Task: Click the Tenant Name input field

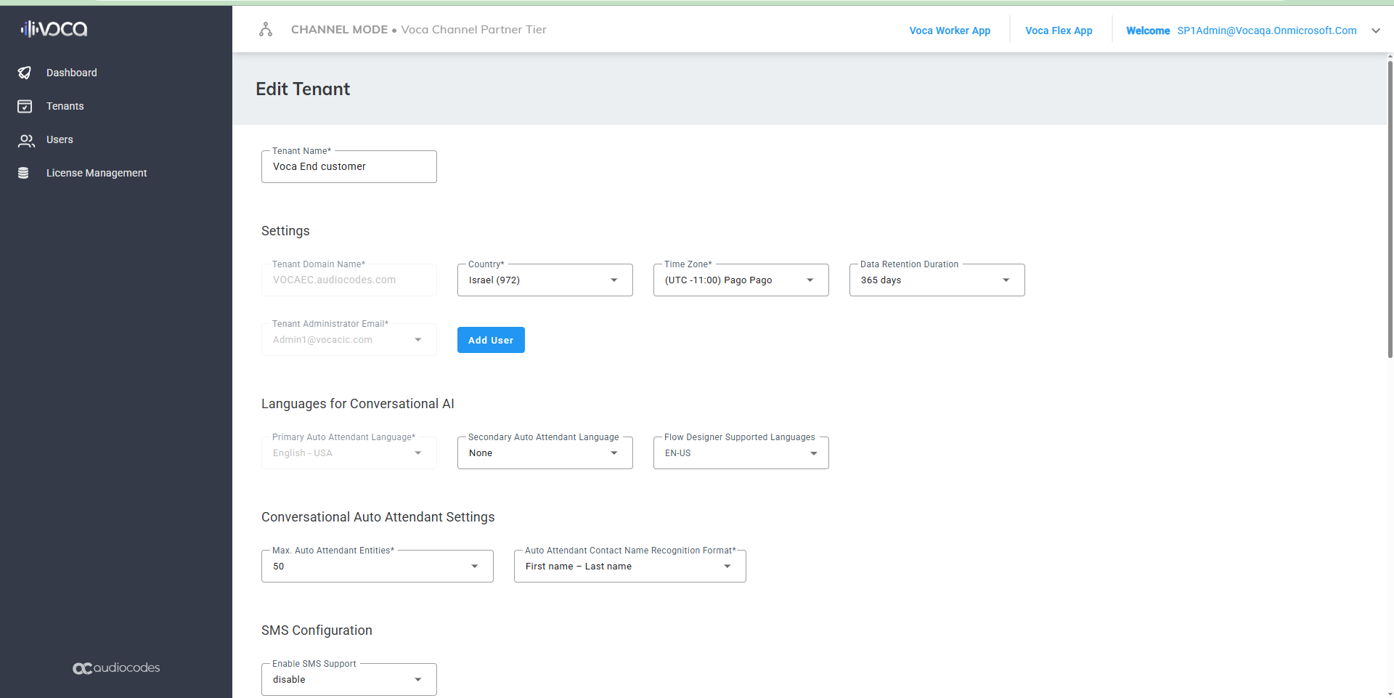Action: click(348, 167)
